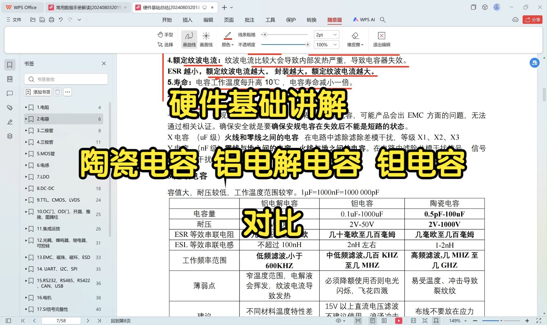Expand the 3.二极管 bookmark
The width and height of the screenshot is (547, 325).
click(x=26, y=130)
